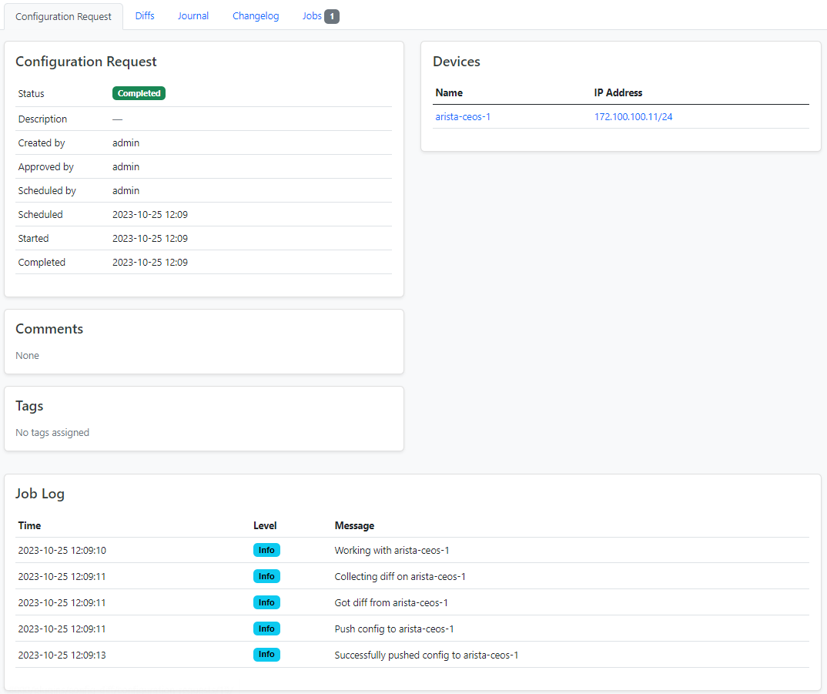Open the Changelog tab
This screenshot has height=694, width=827.
[x=256, y=16]
